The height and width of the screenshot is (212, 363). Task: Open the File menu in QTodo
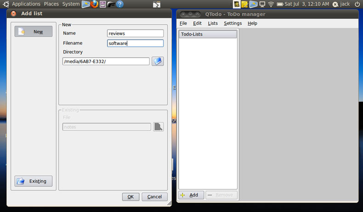[183, 23]
